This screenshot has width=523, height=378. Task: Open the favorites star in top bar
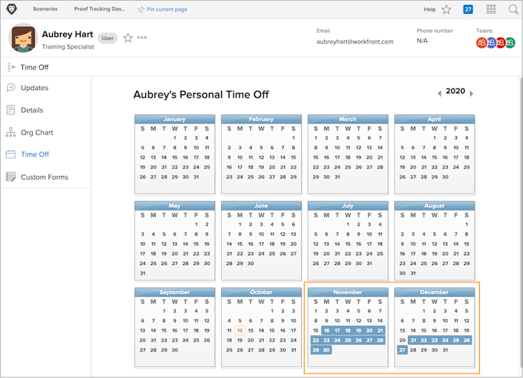pos(446,9)
